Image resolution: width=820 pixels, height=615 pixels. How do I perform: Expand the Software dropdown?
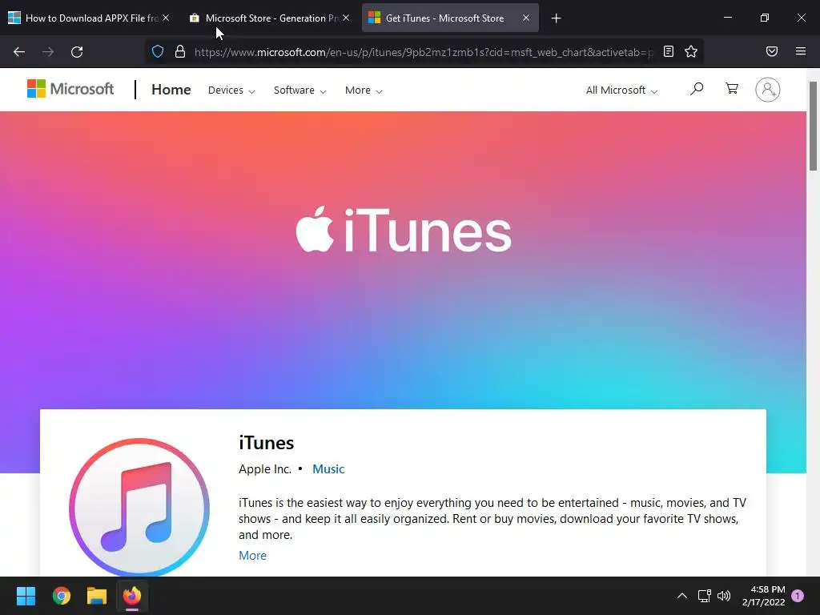click(x=299, y=90)
